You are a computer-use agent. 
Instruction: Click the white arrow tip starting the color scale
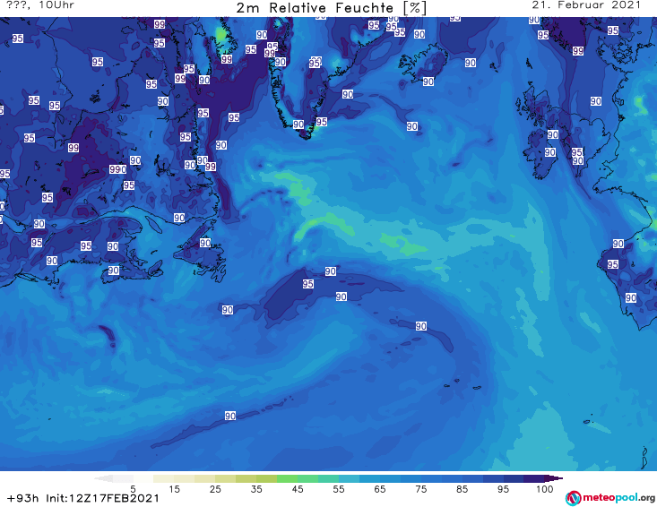point(103,478)
